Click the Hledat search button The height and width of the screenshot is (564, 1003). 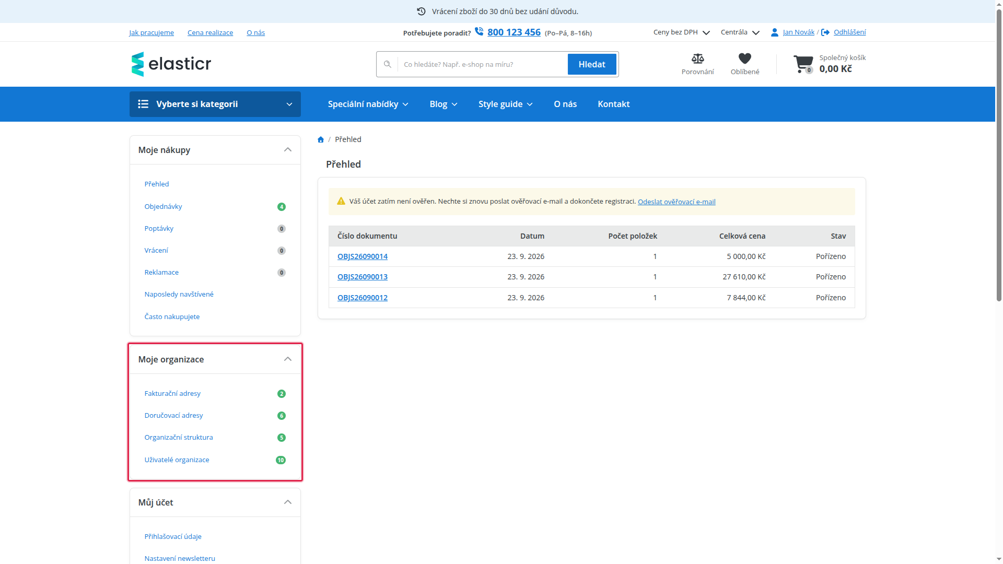coord(592,64)
